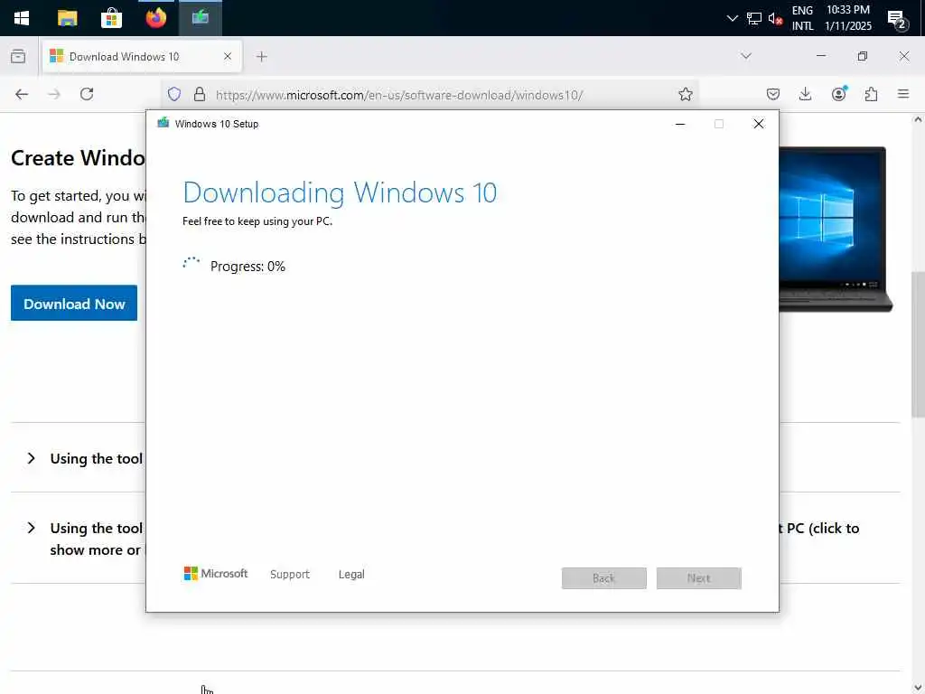The image size is (925, 694).
Task: Open Legal link in setup dialog
Action: click(x=351, y=574)
